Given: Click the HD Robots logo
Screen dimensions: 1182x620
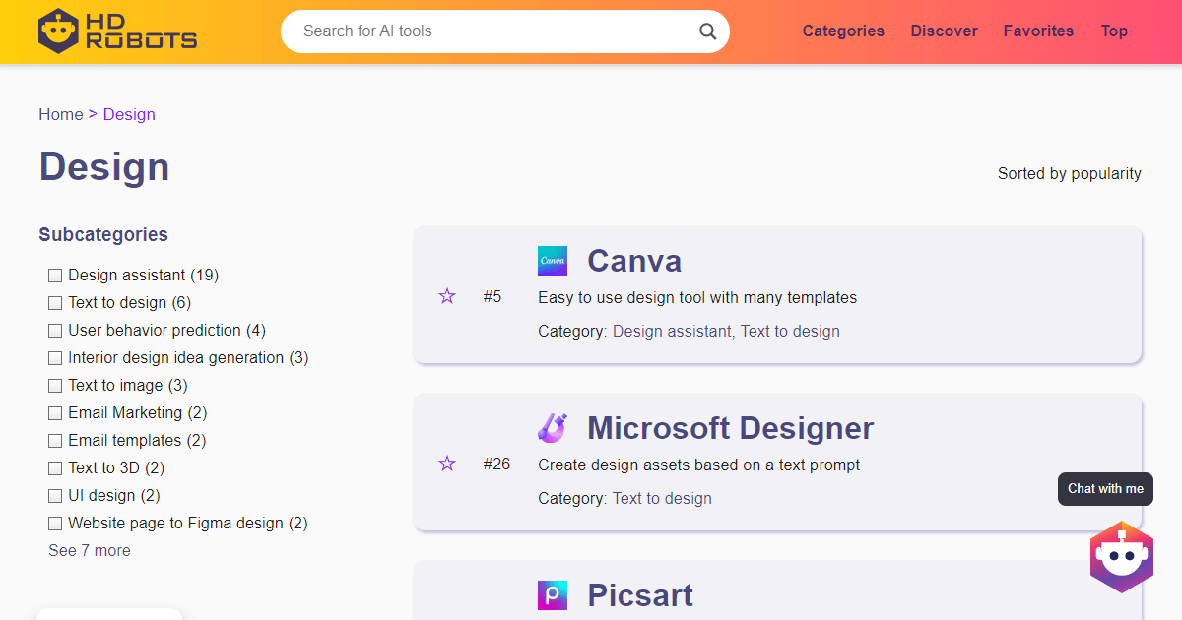Looking at the screenshot, I should click(117, 31).
